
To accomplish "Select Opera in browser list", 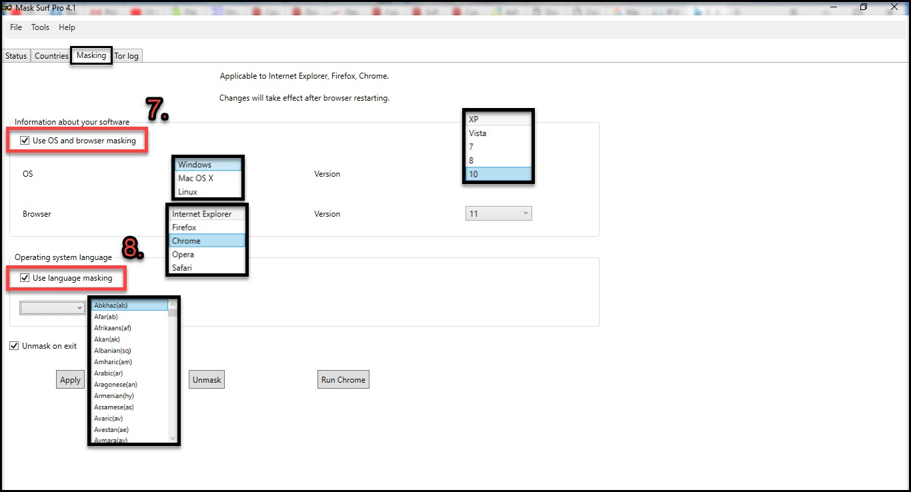I will point(207,254).
